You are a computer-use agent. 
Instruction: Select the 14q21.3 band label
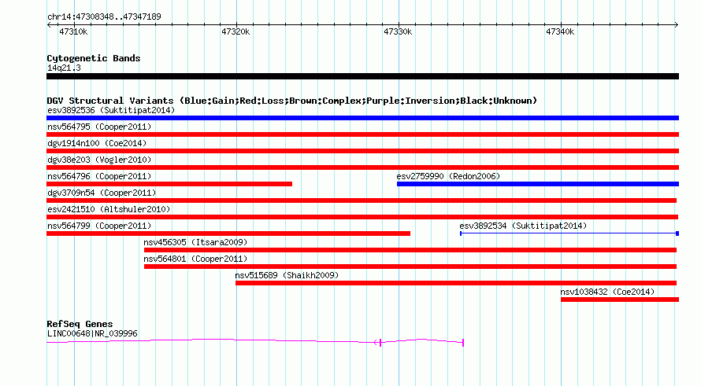click(x=64, y=68)
